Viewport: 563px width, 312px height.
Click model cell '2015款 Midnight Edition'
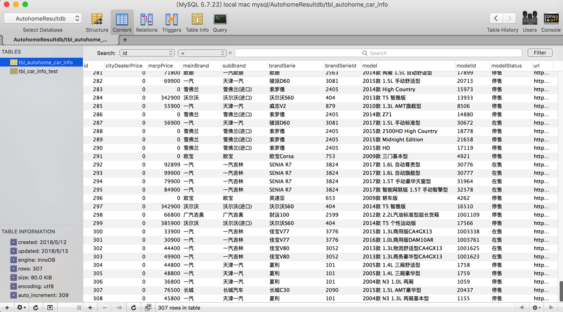[x=393, y=139]
